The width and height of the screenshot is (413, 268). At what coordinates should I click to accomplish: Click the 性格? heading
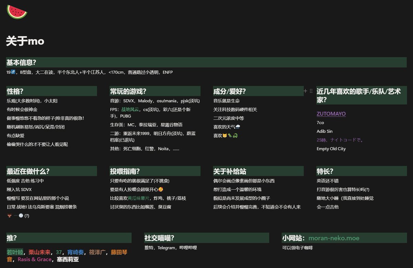click(x=52, y=91)
